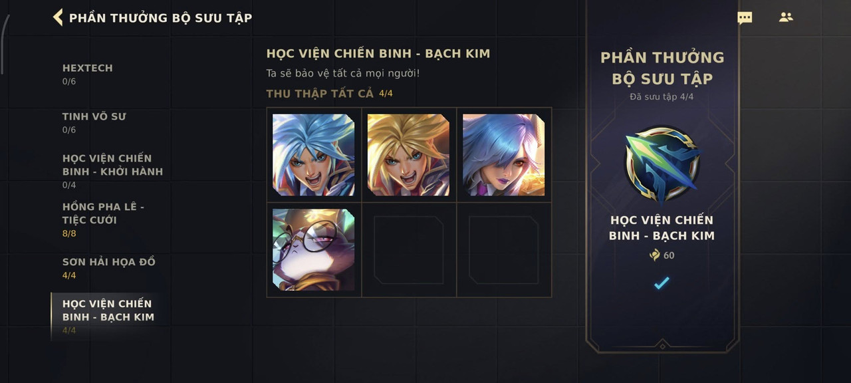
Task: Go back with the left arrow icon
Action: click(58, 17)
